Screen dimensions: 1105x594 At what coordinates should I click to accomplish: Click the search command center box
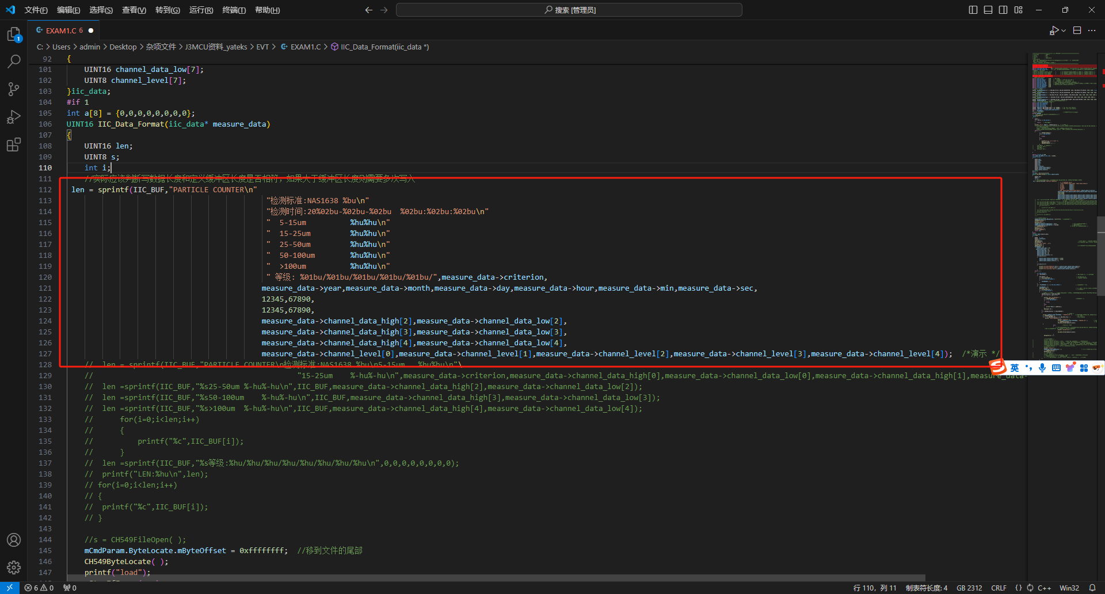569,10
